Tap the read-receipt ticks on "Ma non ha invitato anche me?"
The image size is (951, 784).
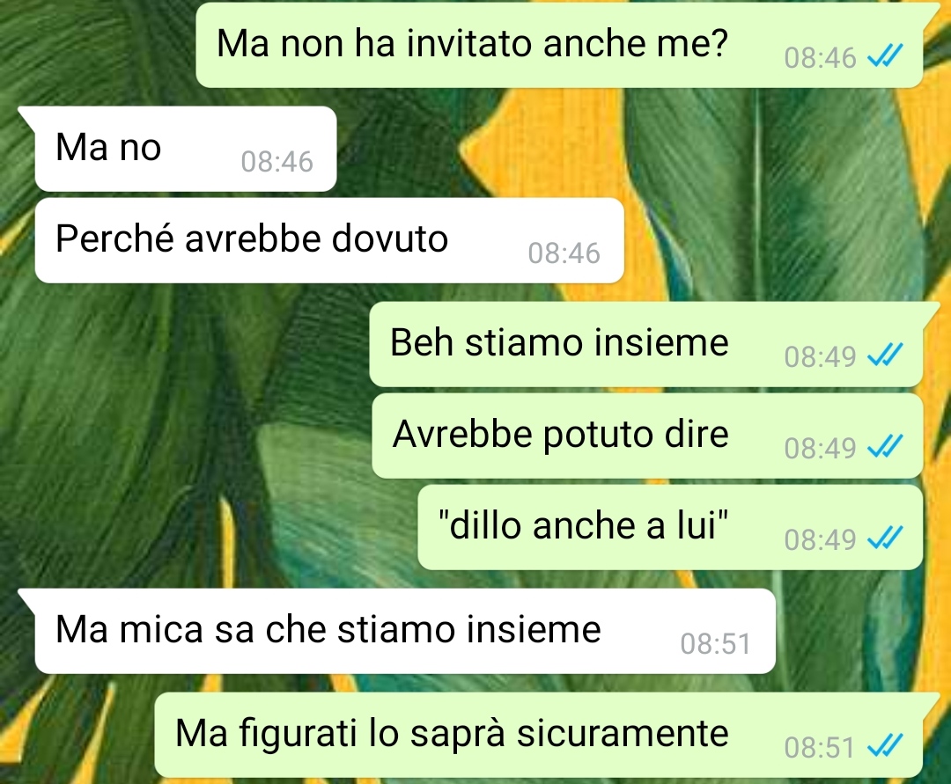click(x=885, y=55)
